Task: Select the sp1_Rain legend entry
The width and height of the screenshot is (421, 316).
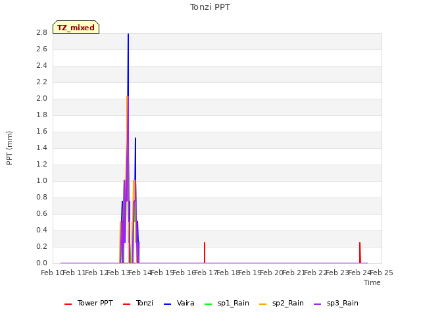Action: (226, 303)
